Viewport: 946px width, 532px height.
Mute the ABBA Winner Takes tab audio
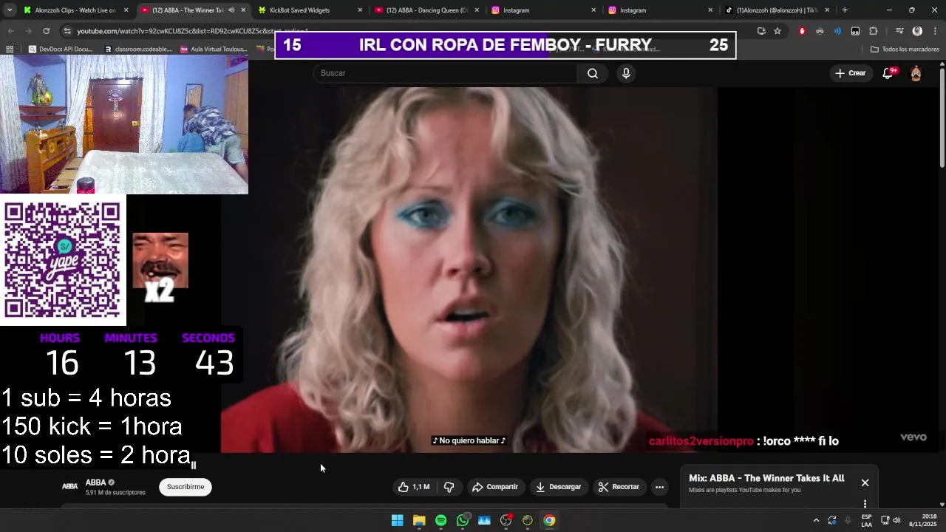click(231, 10)
